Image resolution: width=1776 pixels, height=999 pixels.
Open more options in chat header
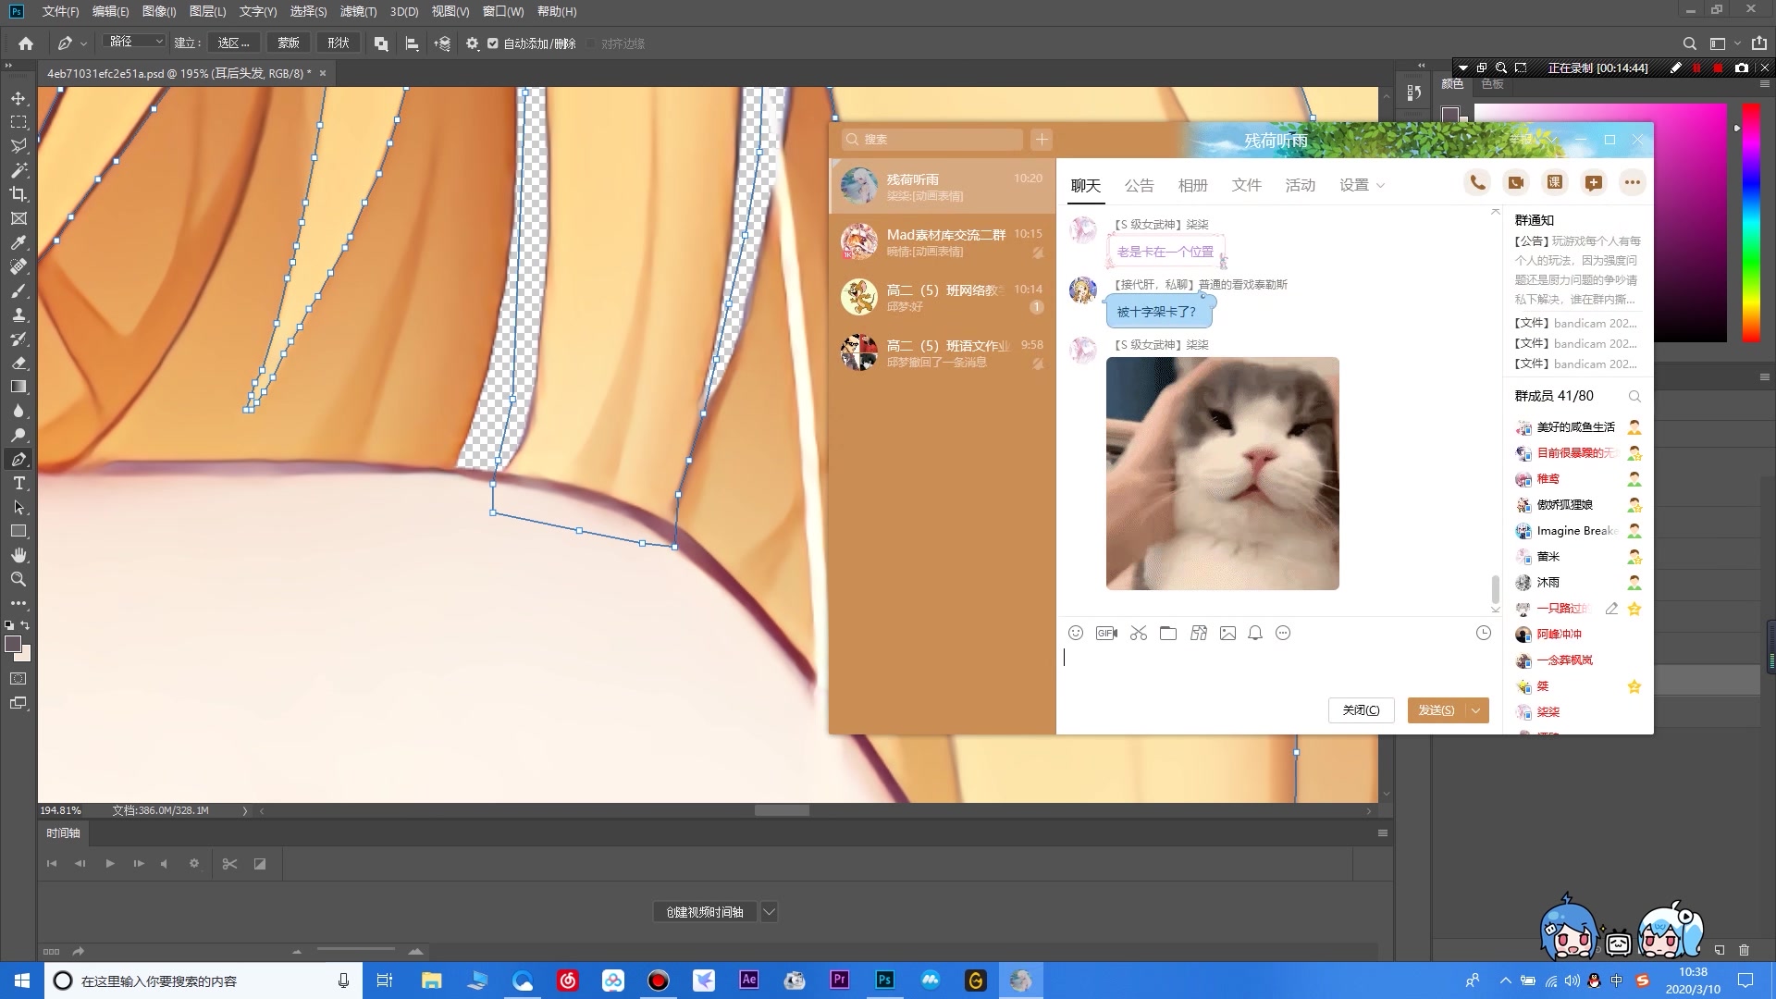tap(1632, 182)
